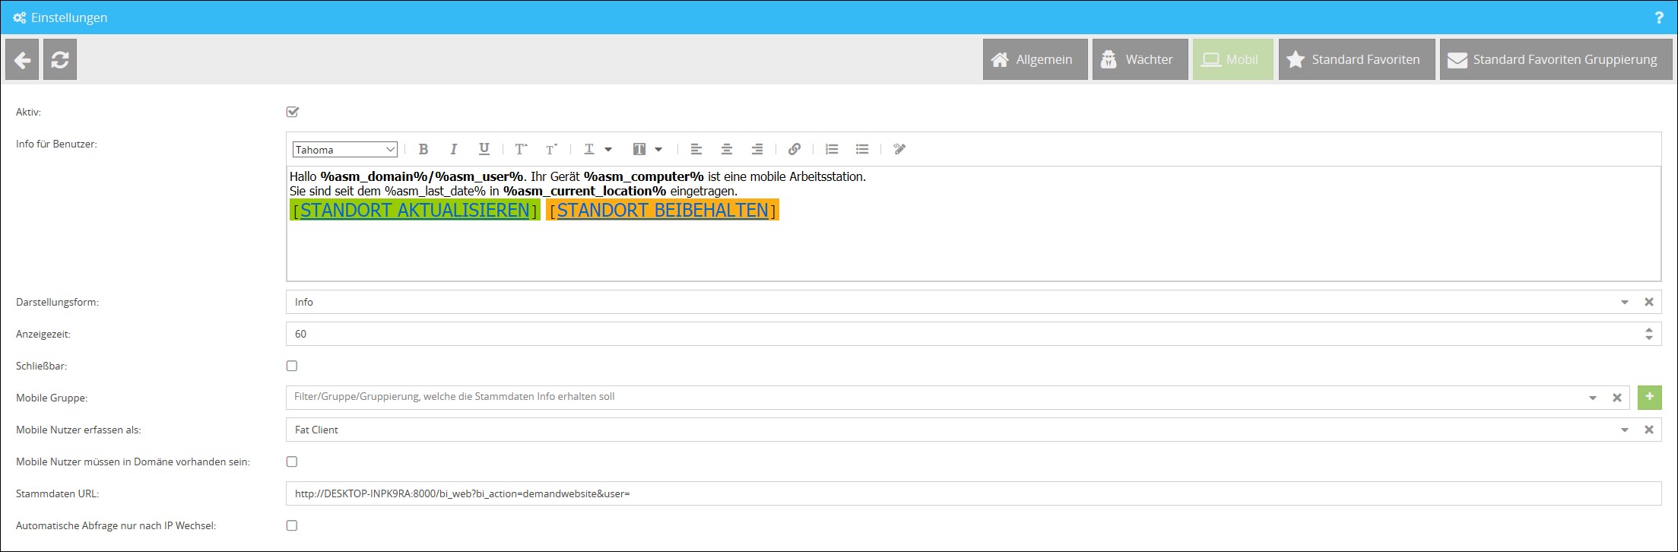Click the refresh settings icon

click(x=60, y=59)
